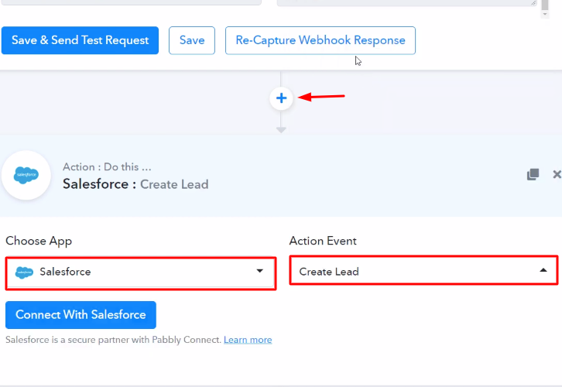Click the 'Salesforce : Create Lead' heading
The width and height of the screenshot is (562, 387).
tap(135, 184)
